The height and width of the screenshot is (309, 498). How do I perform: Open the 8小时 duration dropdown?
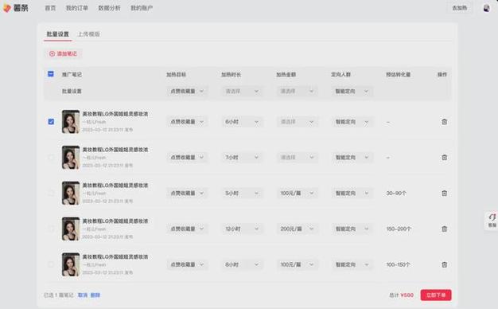(242, 264)
